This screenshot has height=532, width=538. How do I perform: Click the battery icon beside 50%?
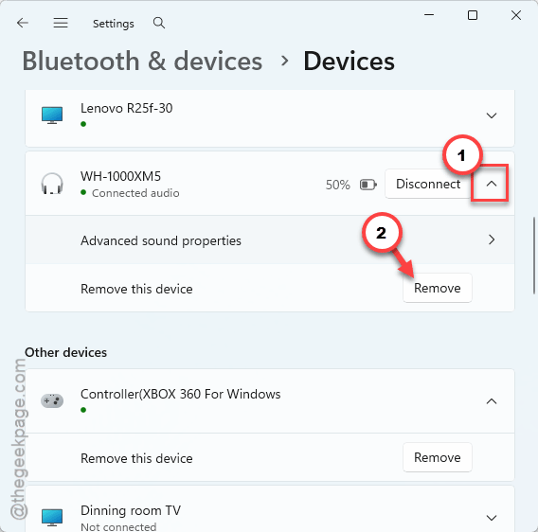[x=368, y=185]
